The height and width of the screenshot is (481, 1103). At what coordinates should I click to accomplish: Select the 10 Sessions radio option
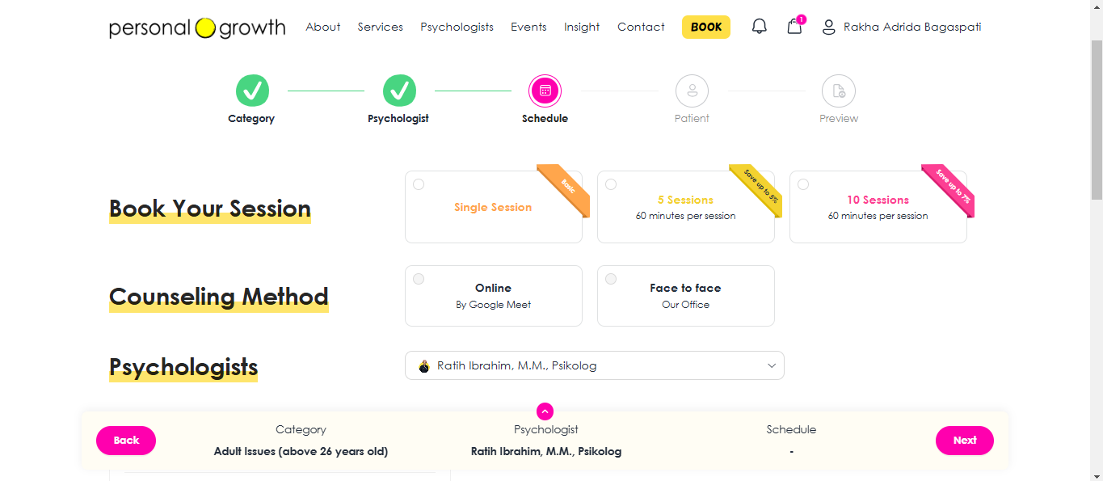click(803, 184)
